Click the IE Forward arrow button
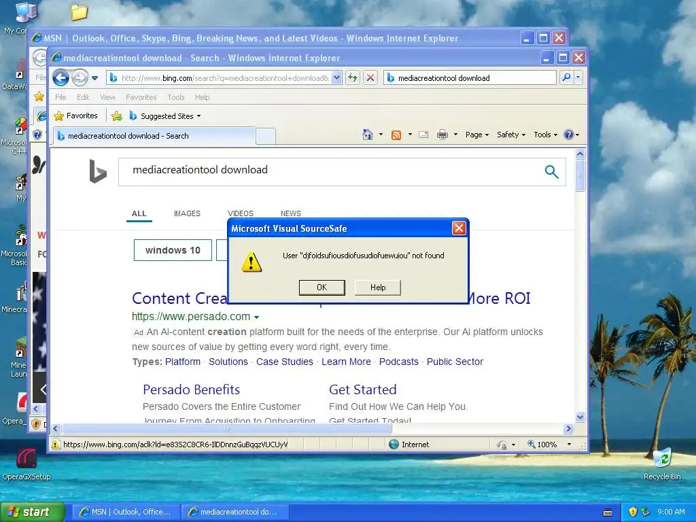 pyautogui.click(x=80, y=78)
